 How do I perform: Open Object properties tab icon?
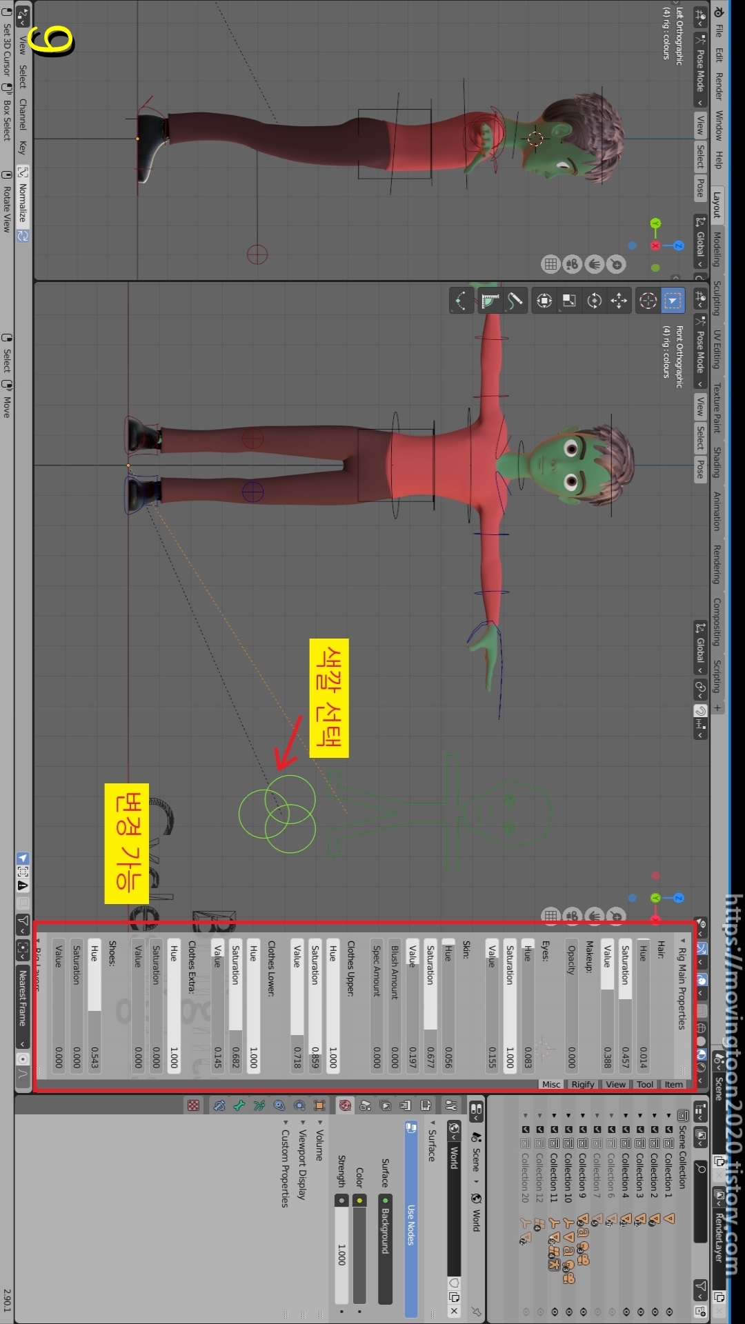pyautogui.click(x=319, y=1106)
